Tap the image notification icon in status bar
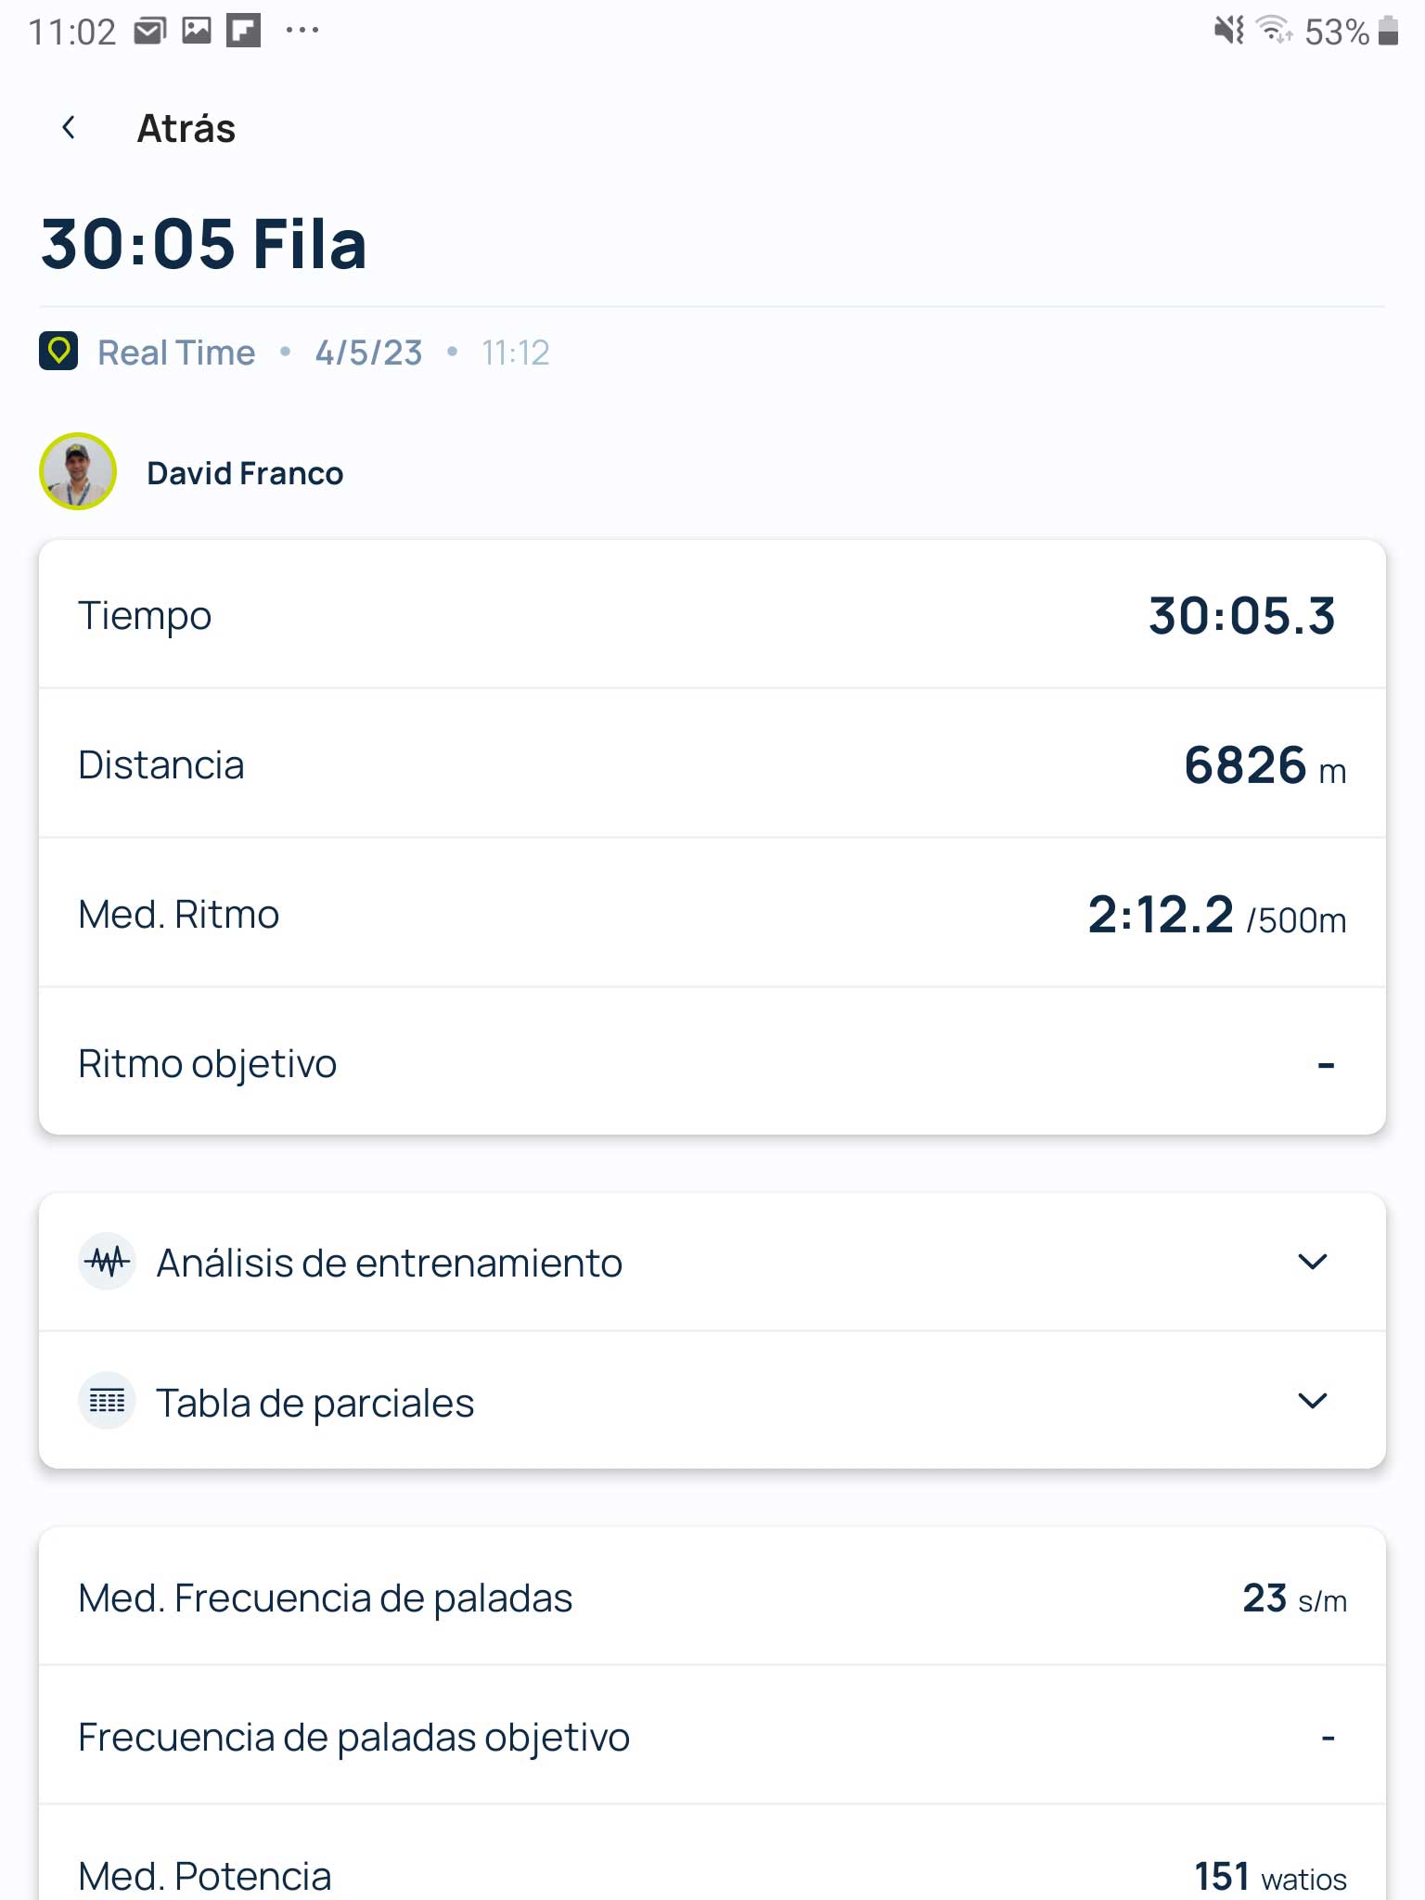The height and width of the screenshot is (1900, 1425). point(197,32)
